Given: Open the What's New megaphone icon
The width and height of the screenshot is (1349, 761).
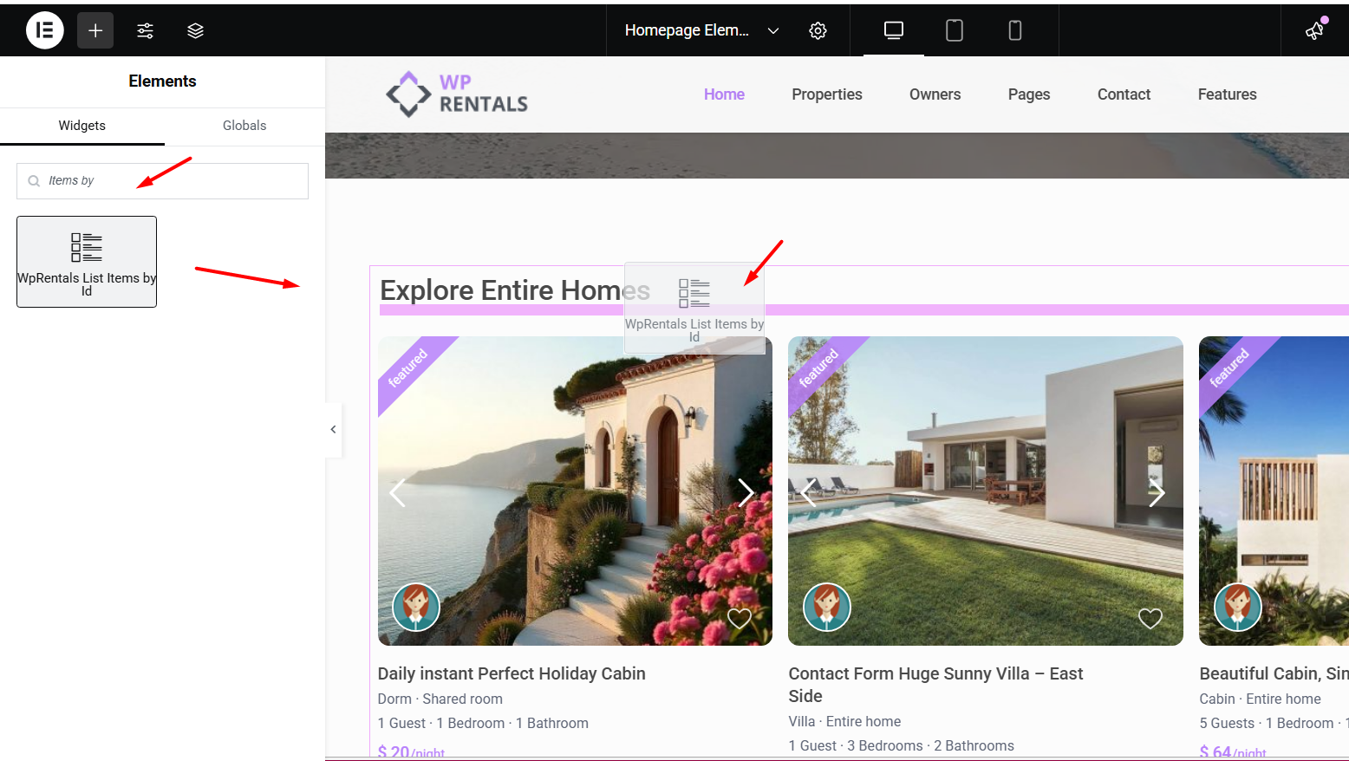Looking at the screenshot, I should click(x=1314, y=30).
